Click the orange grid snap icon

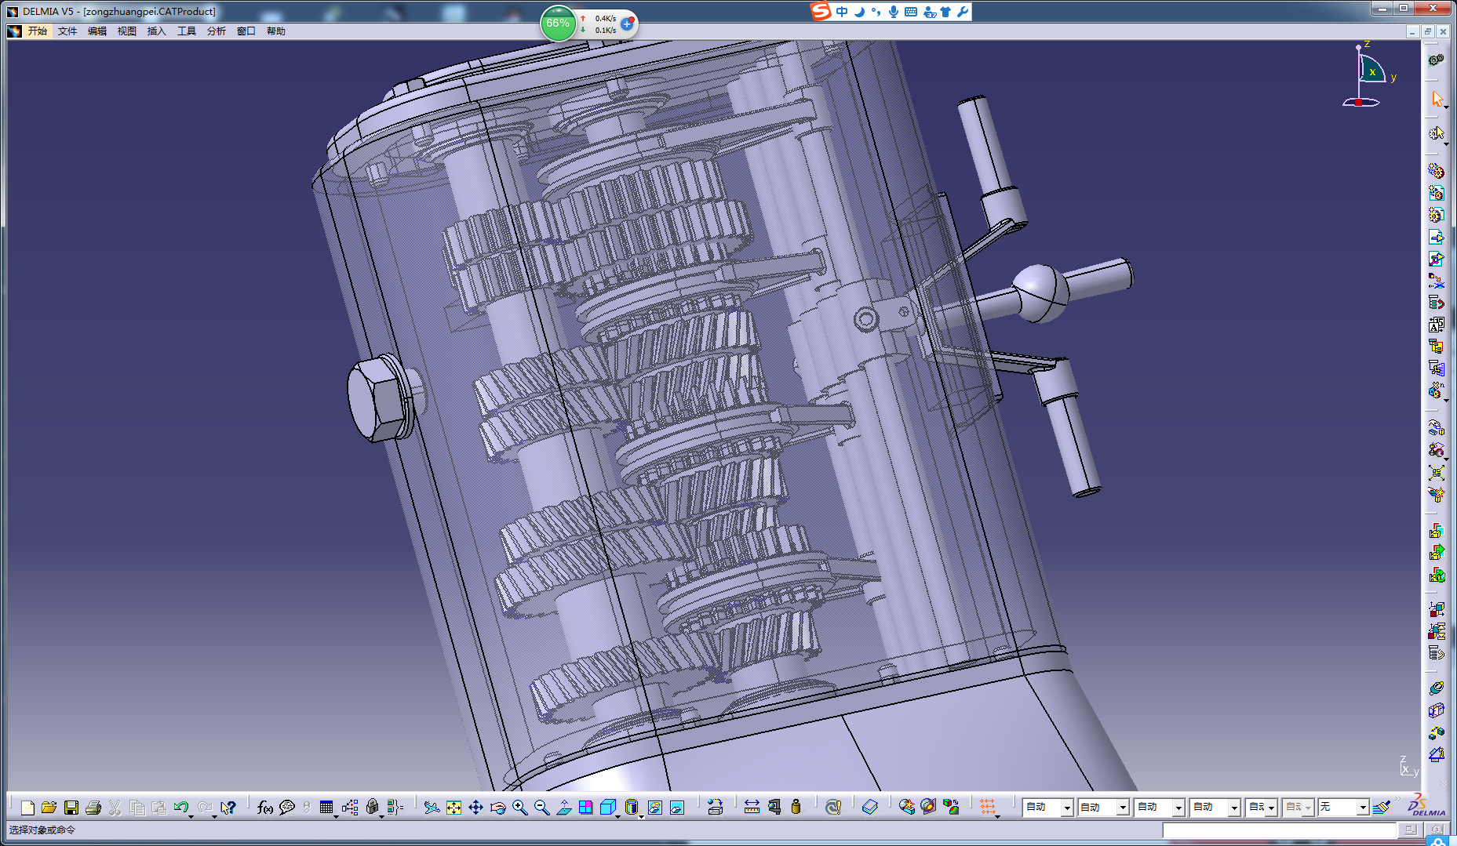987,807
